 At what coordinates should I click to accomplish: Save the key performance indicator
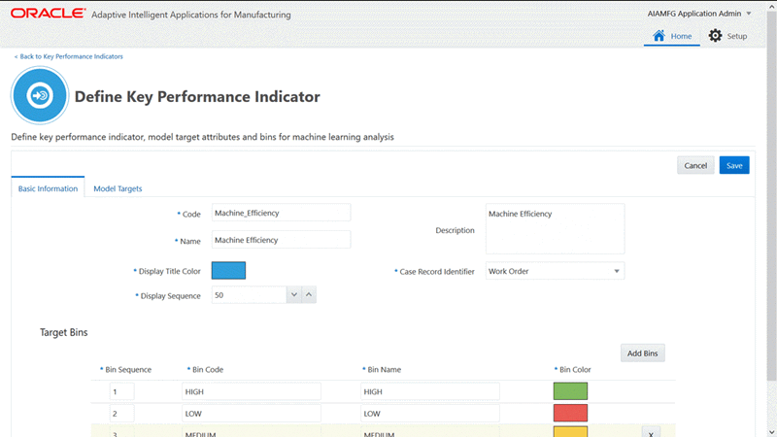pos(734,165)
